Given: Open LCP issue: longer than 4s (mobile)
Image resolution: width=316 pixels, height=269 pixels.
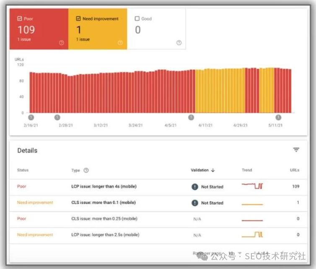Looking at the screenshot, I should pos(104,186).
